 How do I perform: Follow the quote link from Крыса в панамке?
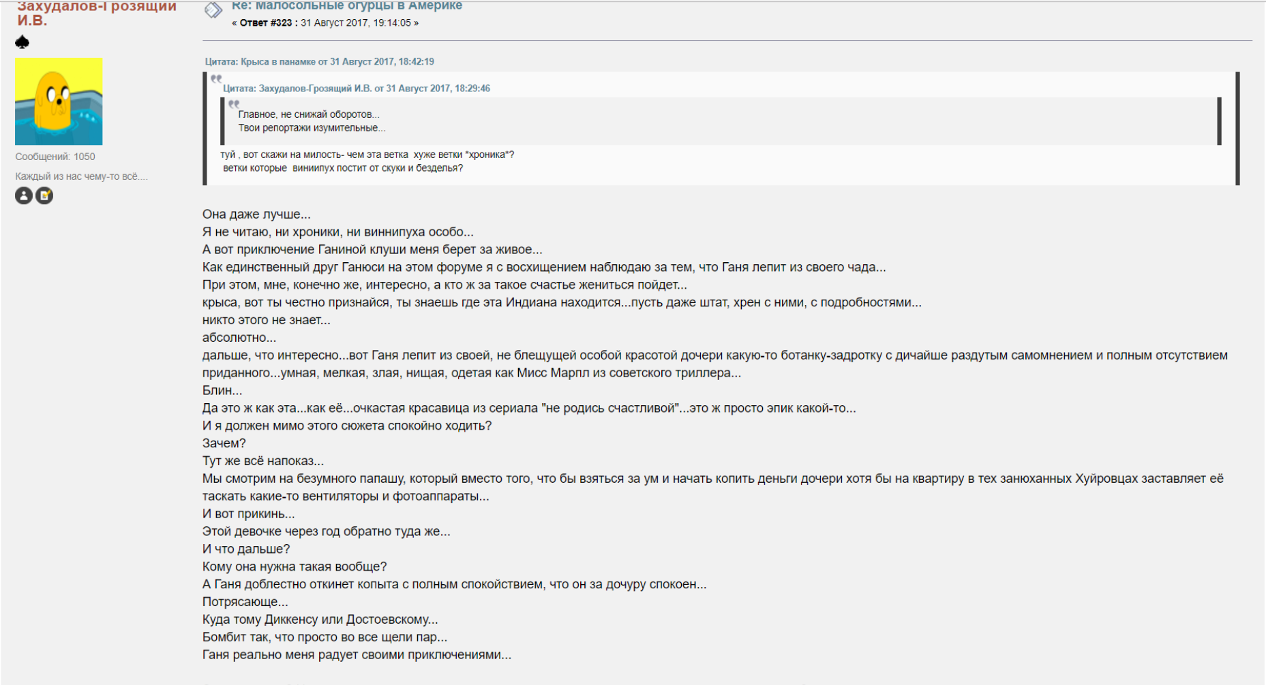319,61
